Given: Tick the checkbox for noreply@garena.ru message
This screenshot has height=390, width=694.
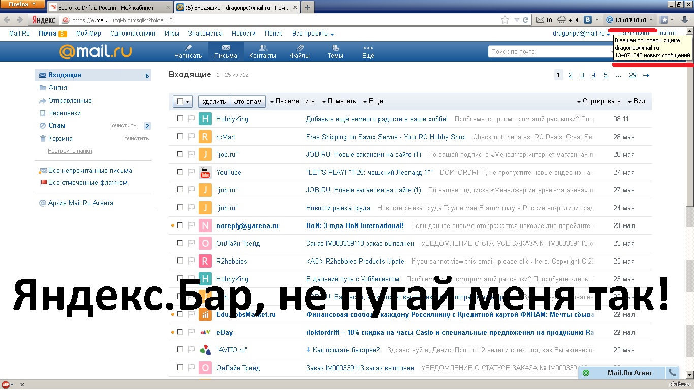Looking at the screenshot, I should tap(180, 225).
